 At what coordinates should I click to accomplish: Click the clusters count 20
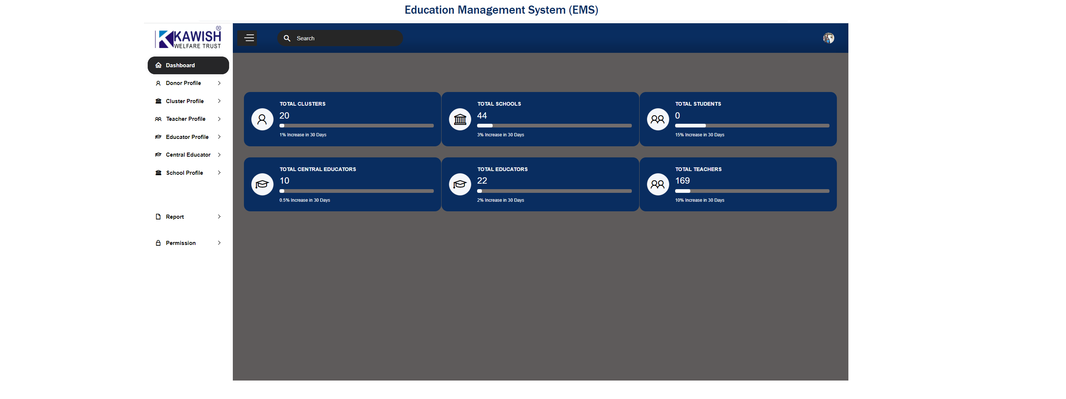click(x=284, y=116)
